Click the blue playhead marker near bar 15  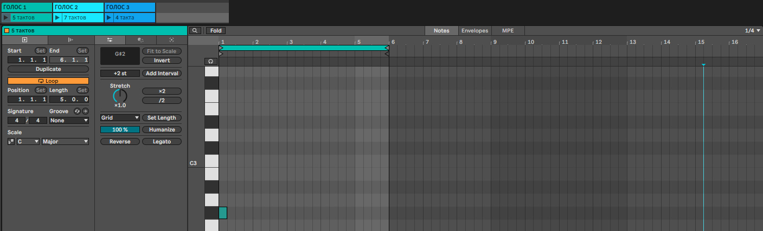[x=703, y=65]
